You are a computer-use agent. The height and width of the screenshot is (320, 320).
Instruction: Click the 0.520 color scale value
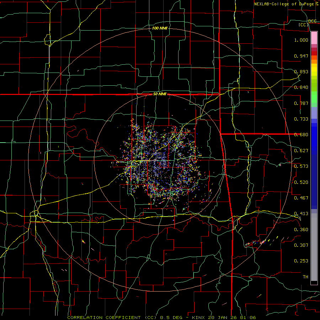(x=301, y=182)
